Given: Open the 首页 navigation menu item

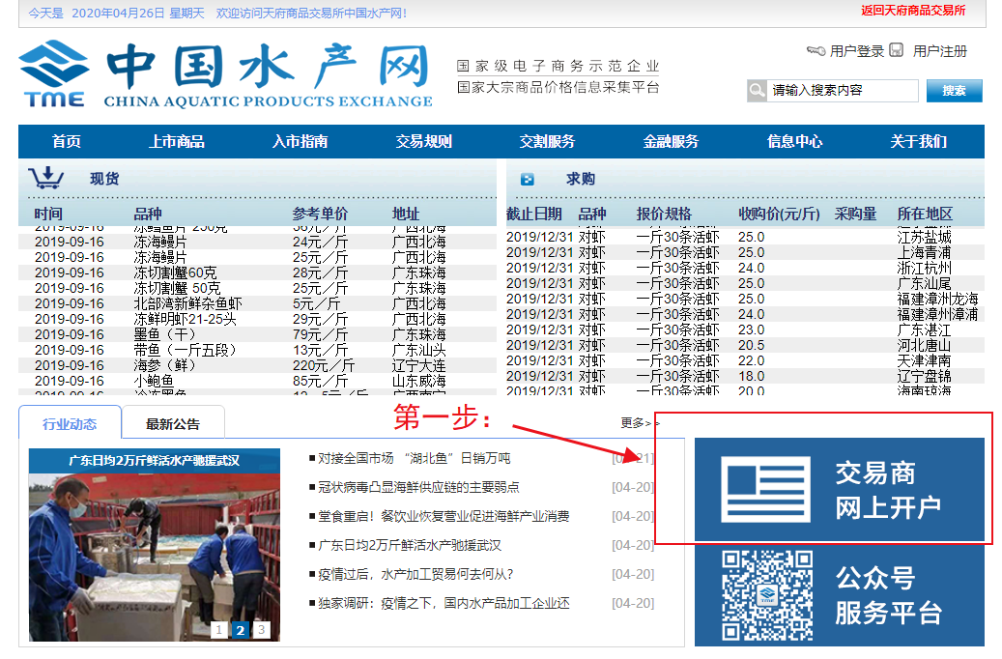Looking at the screenshot, I should point(67,141).
